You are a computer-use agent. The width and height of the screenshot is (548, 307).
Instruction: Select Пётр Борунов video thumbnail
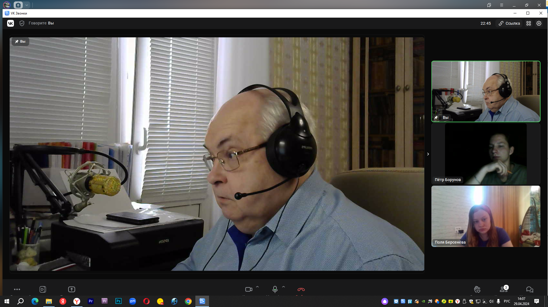[486, 154]
